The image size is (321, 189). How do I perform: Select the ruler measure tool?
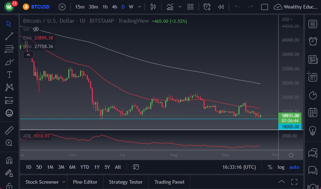point(9,130)
